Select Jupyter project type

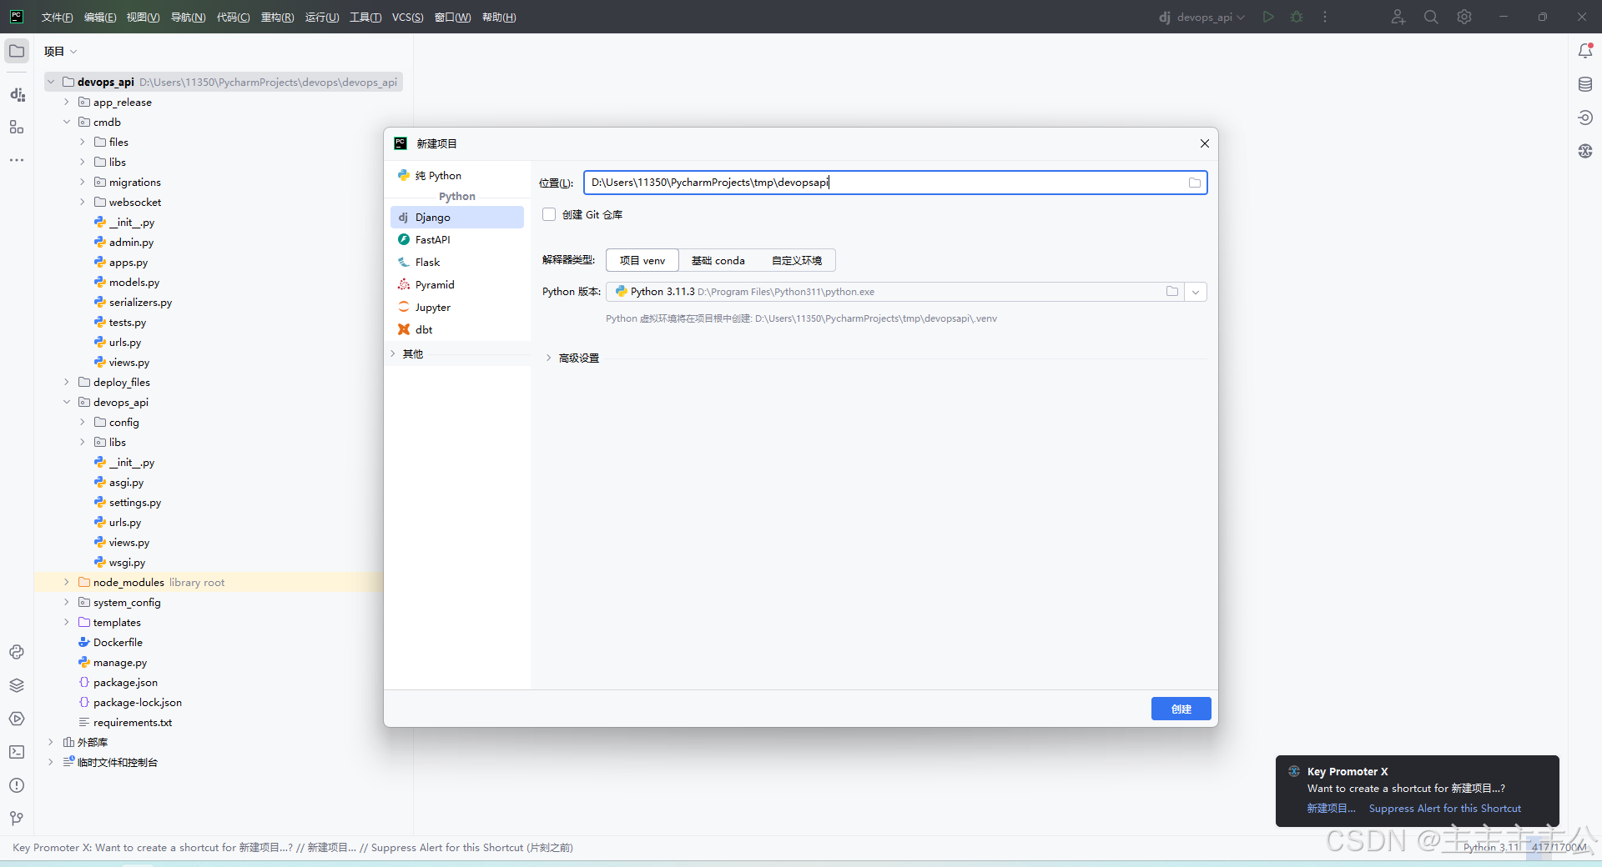457,307
